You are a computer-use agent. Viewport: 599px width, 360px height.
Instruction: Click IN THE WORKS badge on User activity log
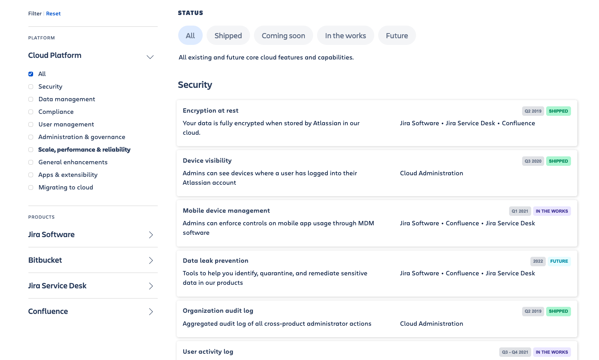pyautogui.click(x=552, y=352)
